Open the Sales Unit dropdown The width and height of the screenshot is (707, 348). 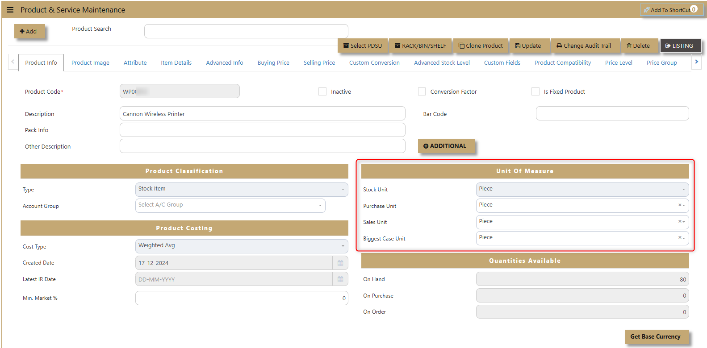click(582, 222)
